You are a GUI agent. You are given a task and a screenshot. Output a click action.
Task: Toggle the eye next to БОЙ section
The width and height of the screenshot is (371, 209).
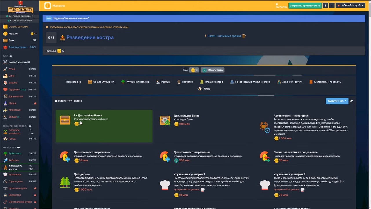click(x=11, y=56)
